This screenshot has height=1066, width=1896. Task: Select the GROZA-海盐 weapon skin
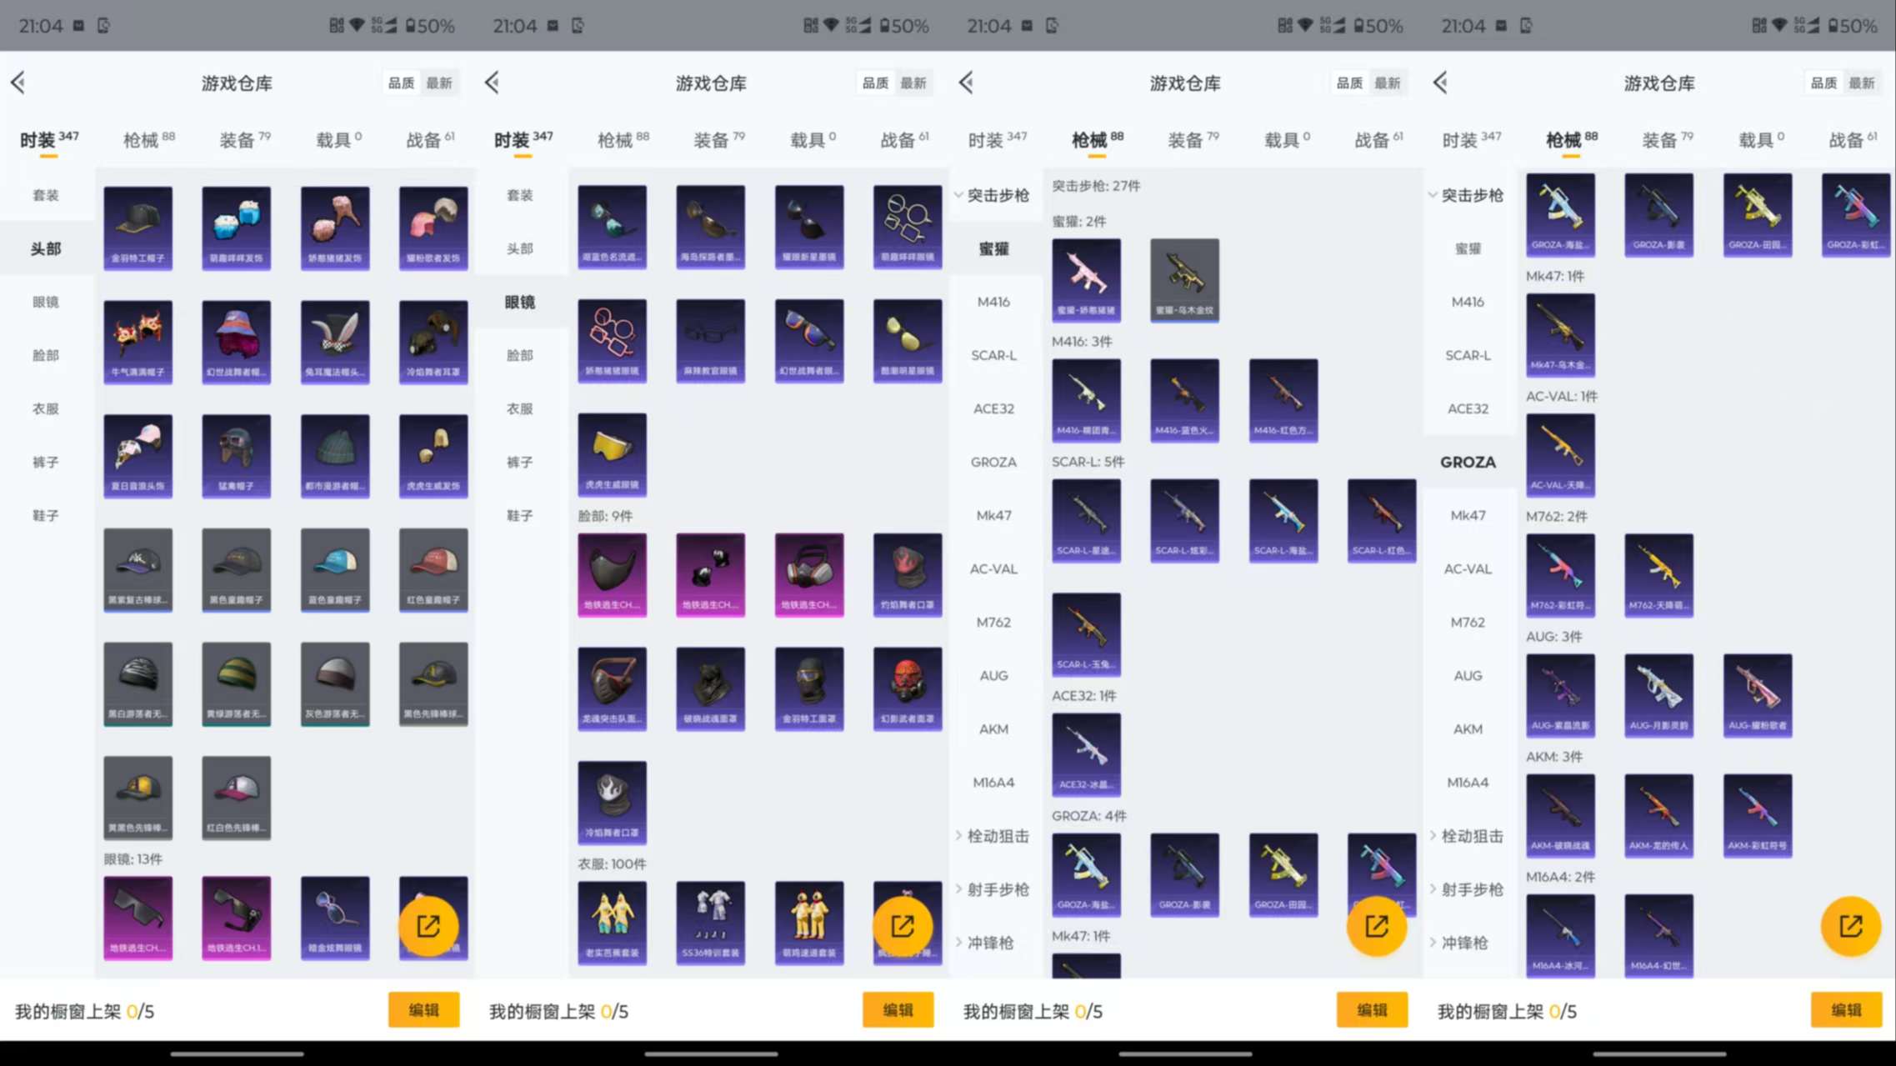pos(1087,873)
